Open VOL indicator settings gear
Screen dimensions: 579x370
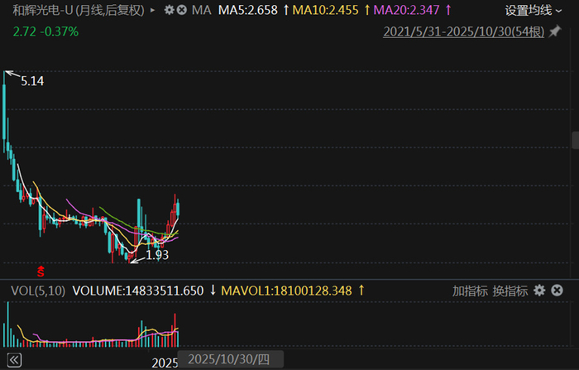click(539, 291)
